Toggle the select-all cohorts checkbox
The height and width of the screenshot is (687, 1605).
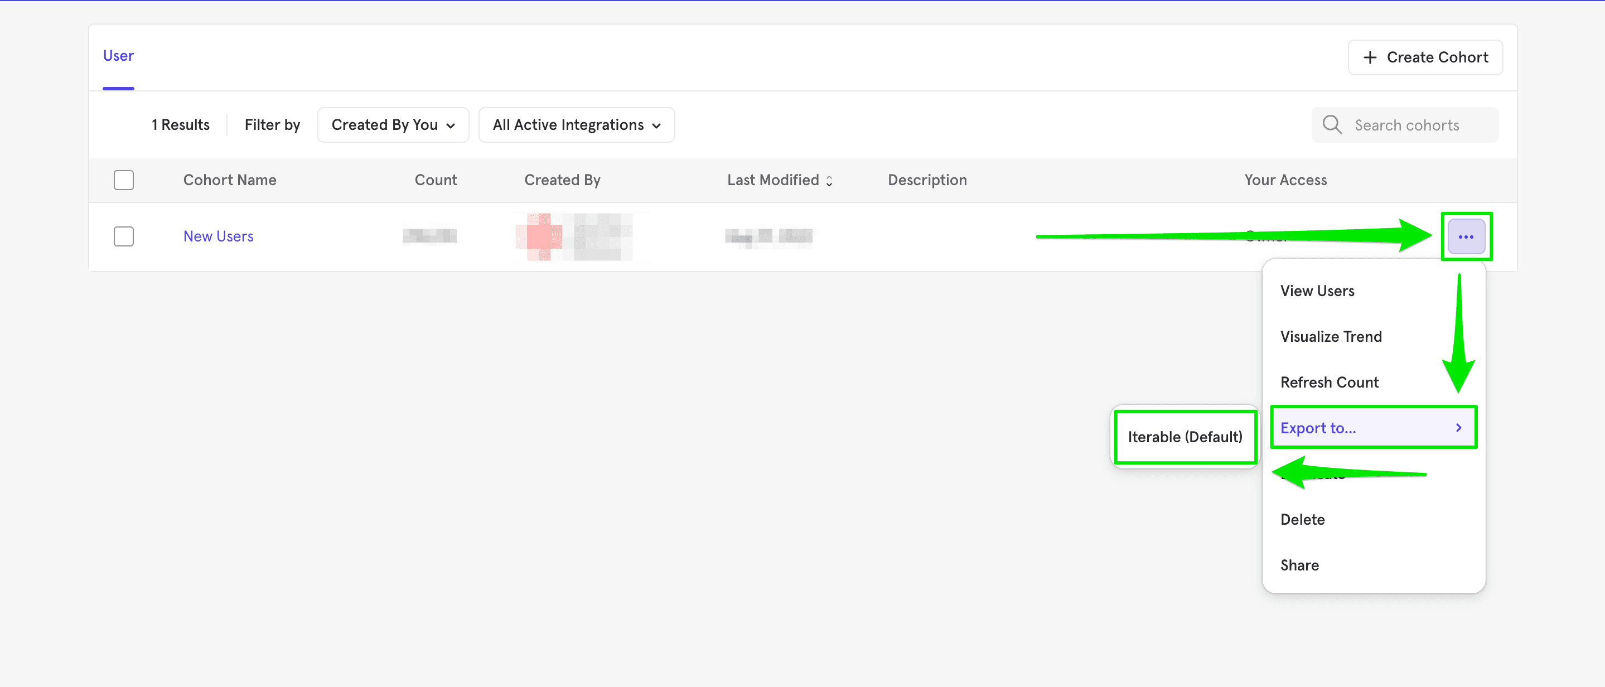123,180
